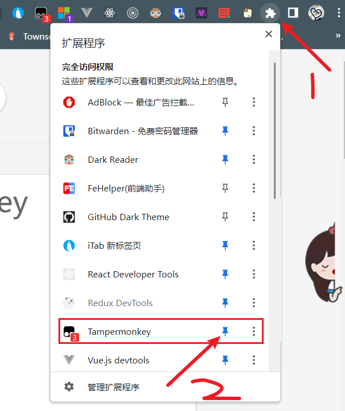Screen dimensions: 345x411
Task: Open more options menu for FeHelper
Action: (254, 188)
